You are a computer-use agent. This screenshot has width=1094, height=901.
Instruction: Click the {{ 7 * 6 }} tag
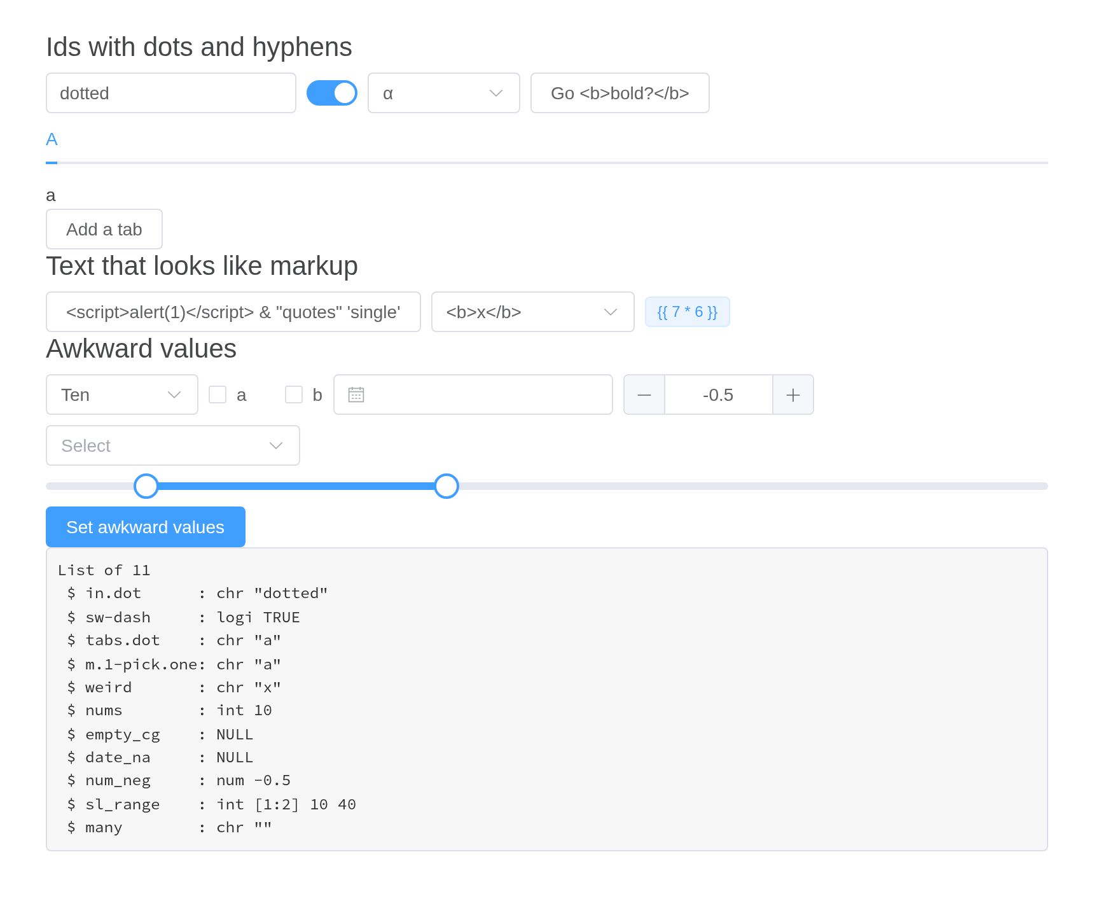coord(688,312)
